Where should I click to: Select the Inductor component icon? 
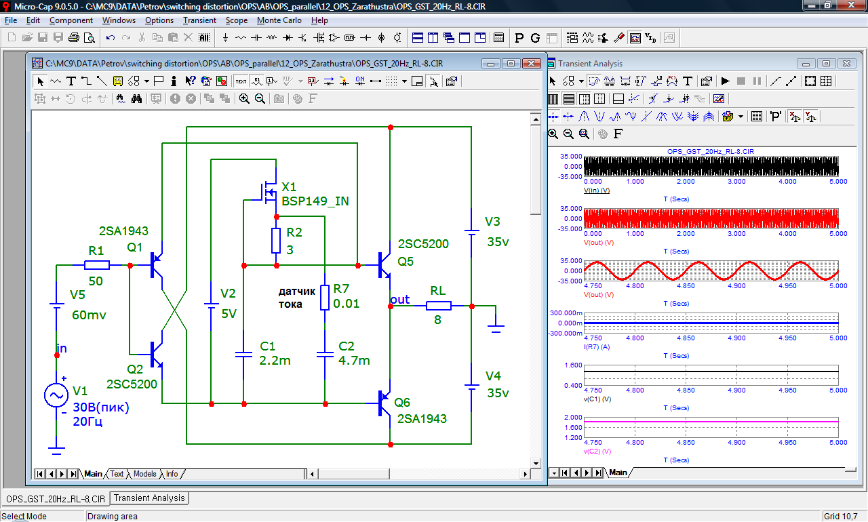[271, 37]
